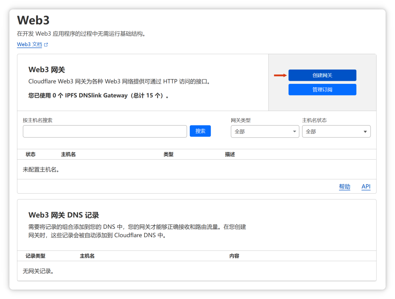Click the 无网关记录。 message row
Viewport: 395px width, 299px height.
(196, 271)
